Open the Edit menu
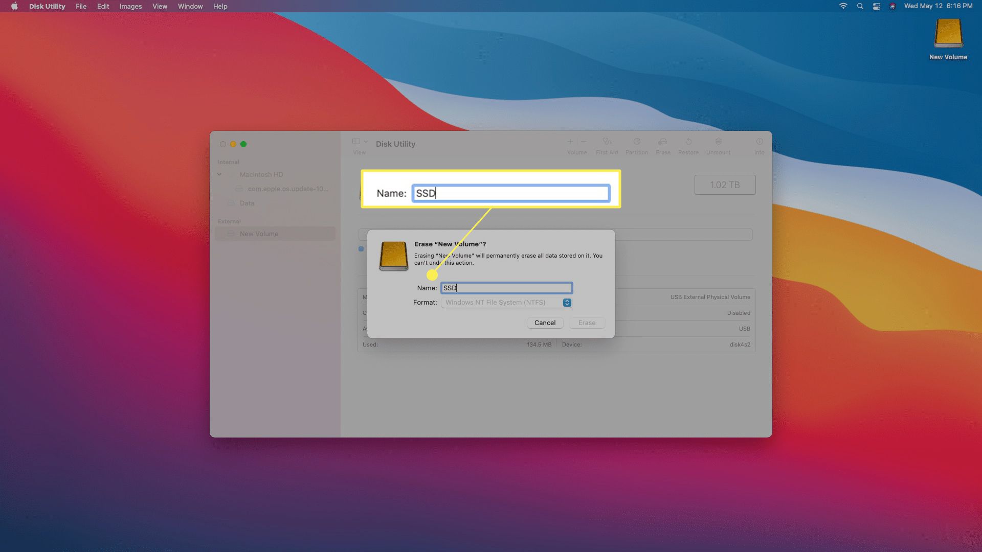Screen dimensions: 982x552 tap(103, 6)
